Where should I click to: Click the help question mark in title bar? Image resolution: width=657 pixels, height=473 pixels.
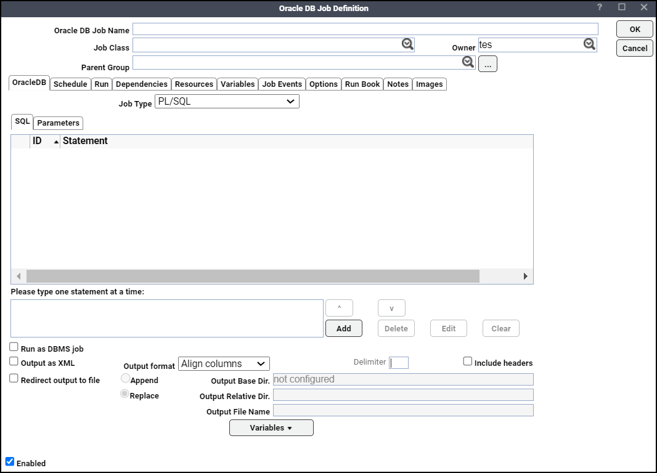(600, 7)
